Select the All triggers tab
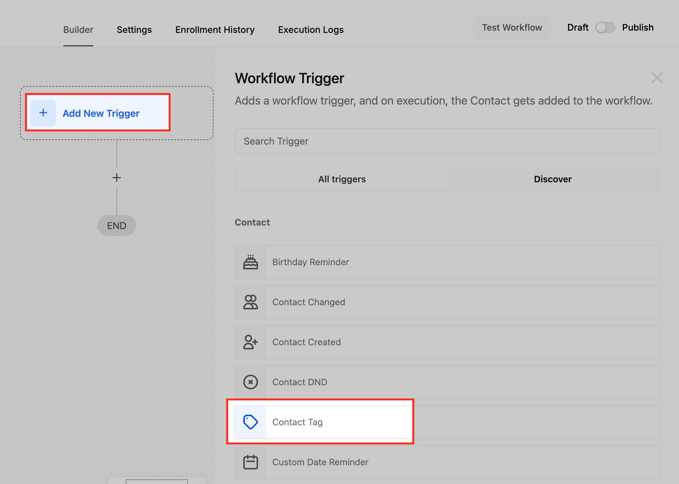 tap(342, 179)
